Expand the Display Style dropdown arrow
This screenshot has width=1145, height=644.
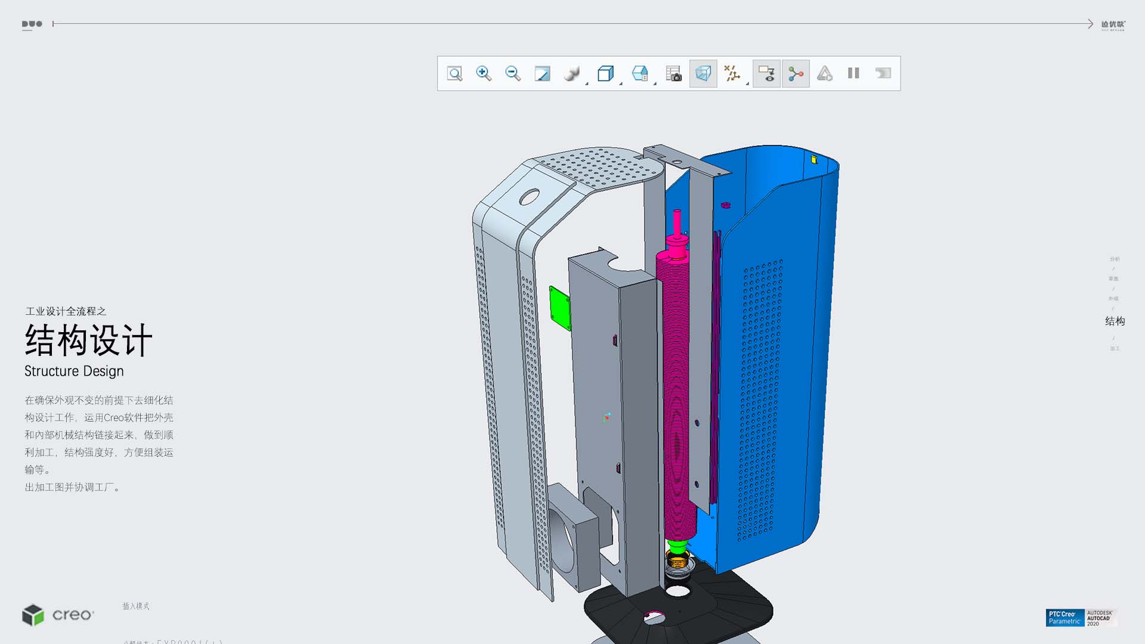click(587, 83)
